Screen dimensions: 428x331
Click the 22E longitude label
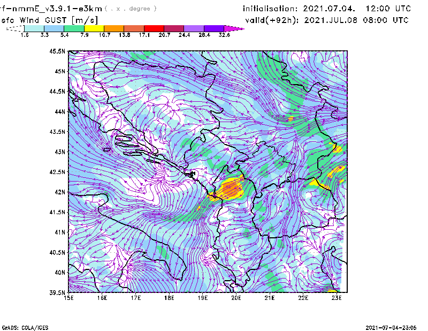[303, 298]
